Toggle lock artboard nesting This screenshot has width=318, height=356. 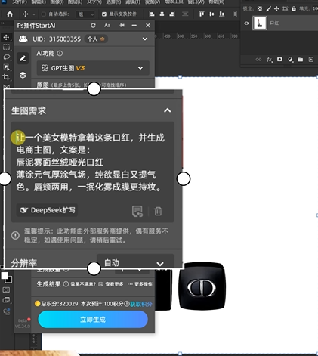(285, 9)
